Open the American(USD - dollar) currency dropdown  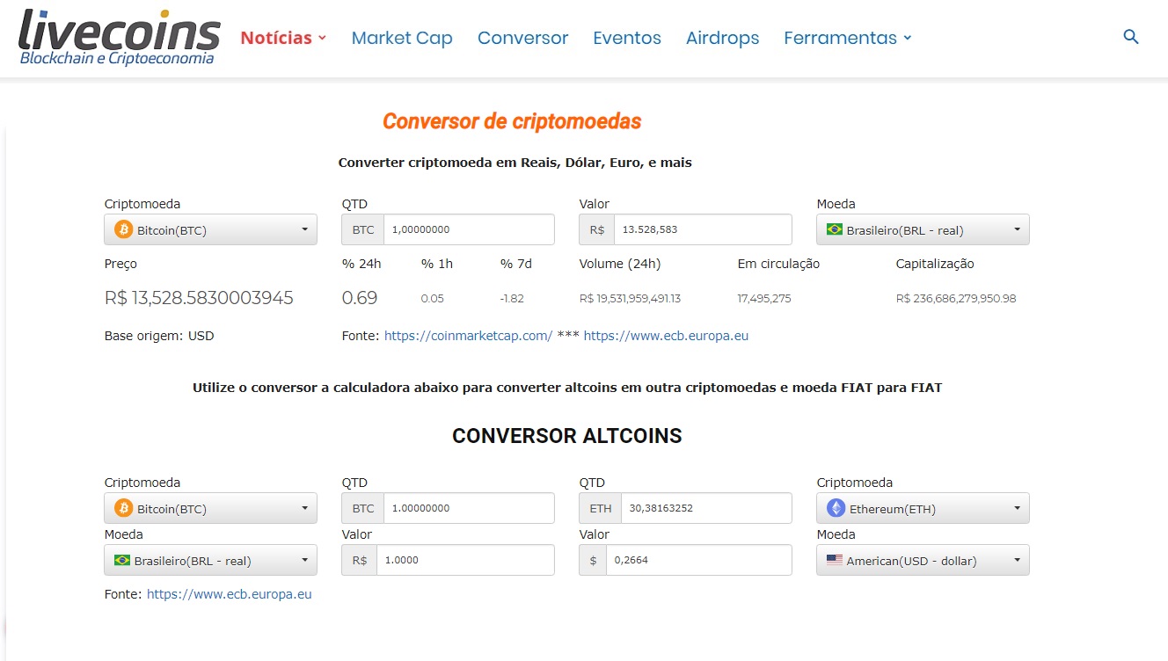[x=923, y=561]
